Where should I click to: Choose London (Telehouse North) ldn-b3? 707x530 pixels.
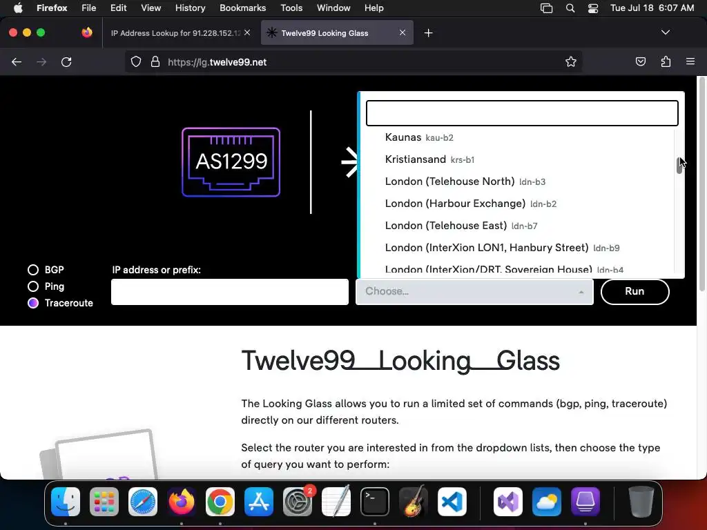pos(519,181)
